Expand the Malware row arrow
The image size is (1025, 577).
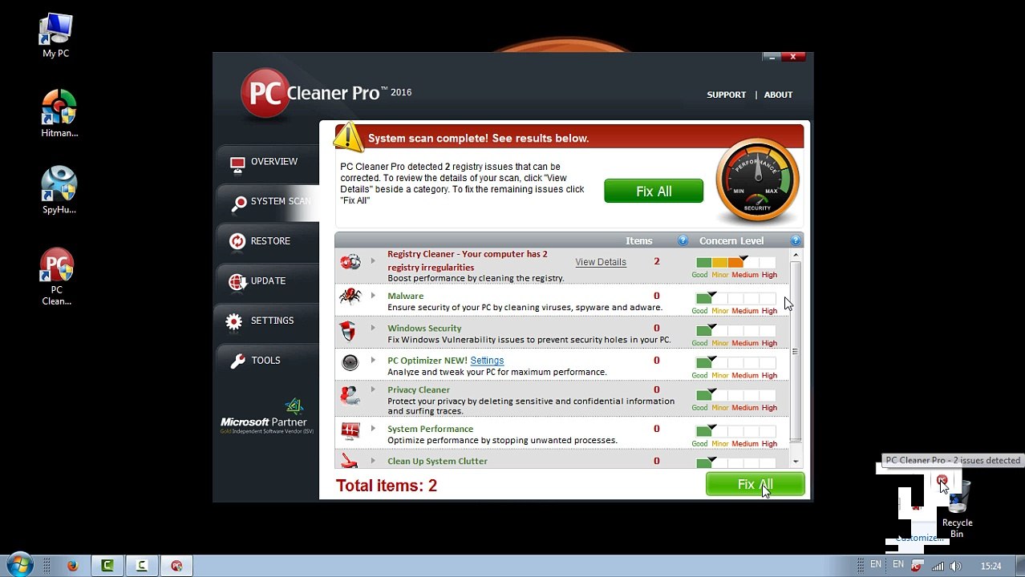point(373,296)
